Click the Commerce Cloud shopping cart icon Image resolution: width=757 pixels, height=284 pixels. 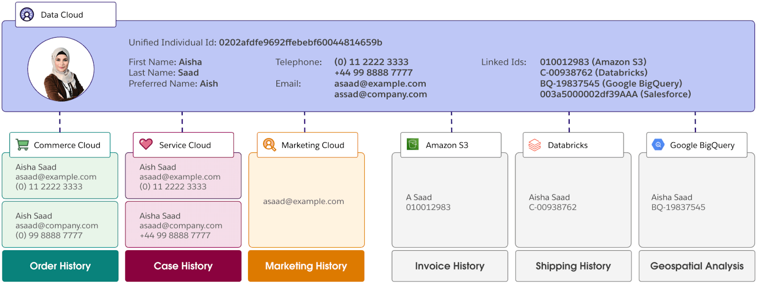point(22,145)
